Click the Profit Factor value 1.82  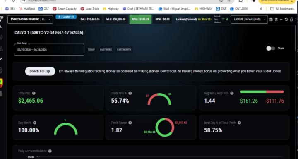116,130
